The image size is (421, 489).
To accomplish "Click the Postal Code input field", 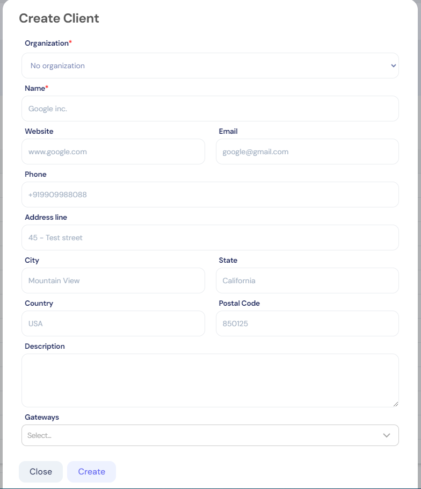I will tap(307, 323).
